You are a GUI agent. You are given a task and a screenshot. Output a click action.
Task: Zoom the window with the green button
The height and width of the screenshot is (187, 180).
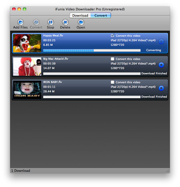(24, 9)
